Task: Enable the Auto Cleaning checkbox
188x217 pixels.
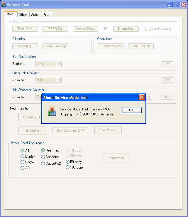Action: pos(148,29)
